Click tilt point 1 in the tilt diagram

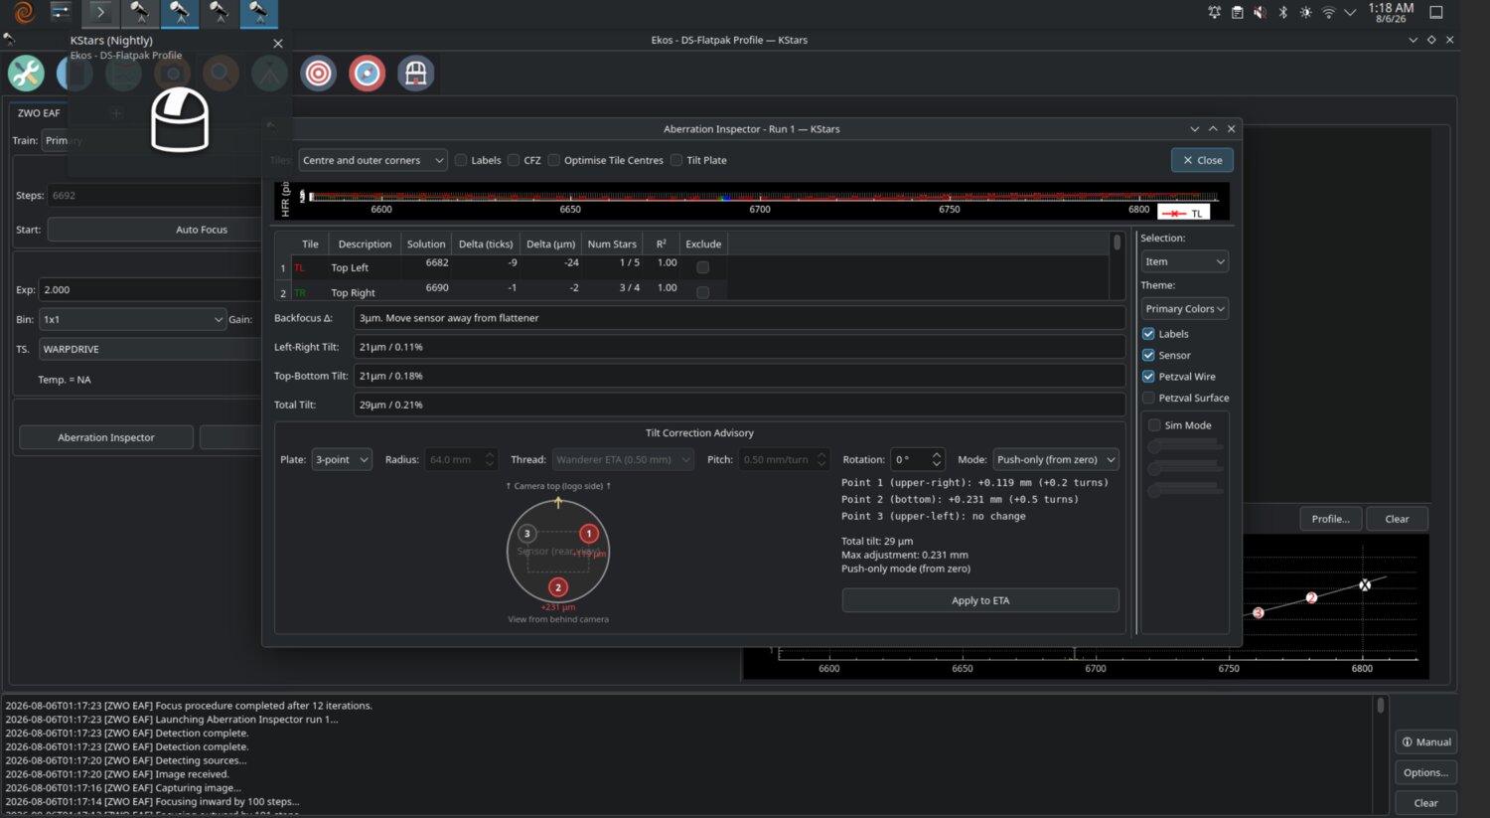[x=589, y=534]
